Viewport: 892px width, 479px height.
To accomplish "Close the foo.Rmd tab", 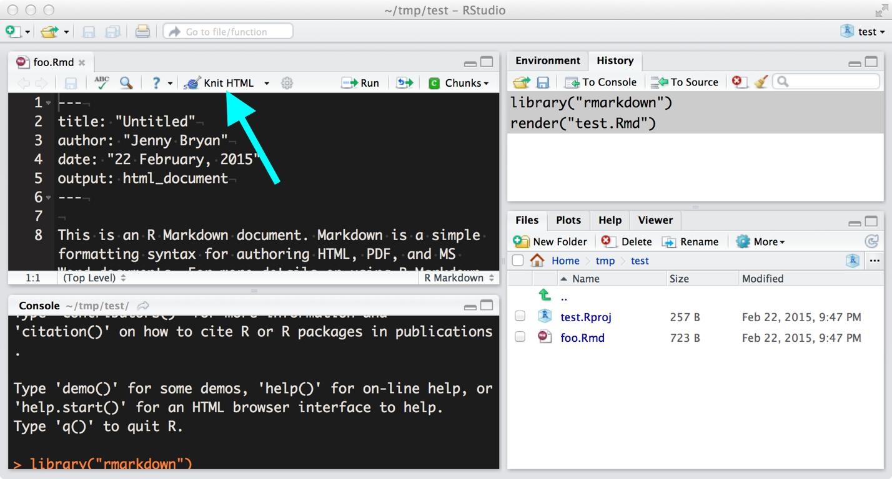I will tap(82, 62).
